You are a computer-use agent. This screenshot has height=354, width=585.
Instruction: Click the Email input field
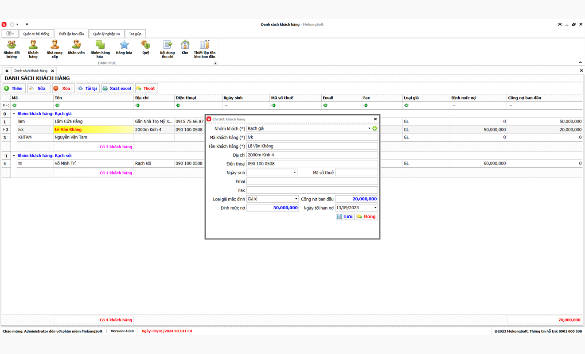[x=312, y=181]
